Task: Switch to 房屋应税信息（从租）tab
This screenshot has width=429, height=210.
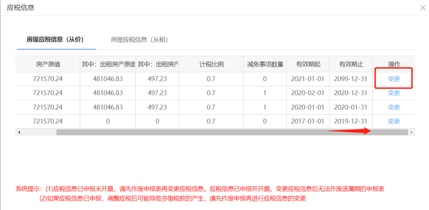Action: 139,40
